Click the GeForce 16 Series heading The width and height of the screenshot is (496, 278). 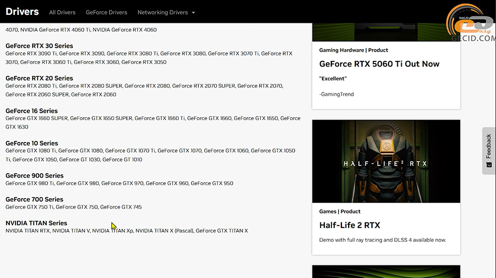[x=32, y=111]
